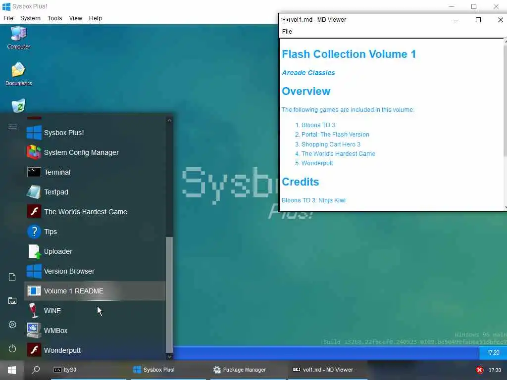Click 'Bloons TD 3: Ninja Kiwi' credit line
The image size is (507, 380).
tap(313, 200)
